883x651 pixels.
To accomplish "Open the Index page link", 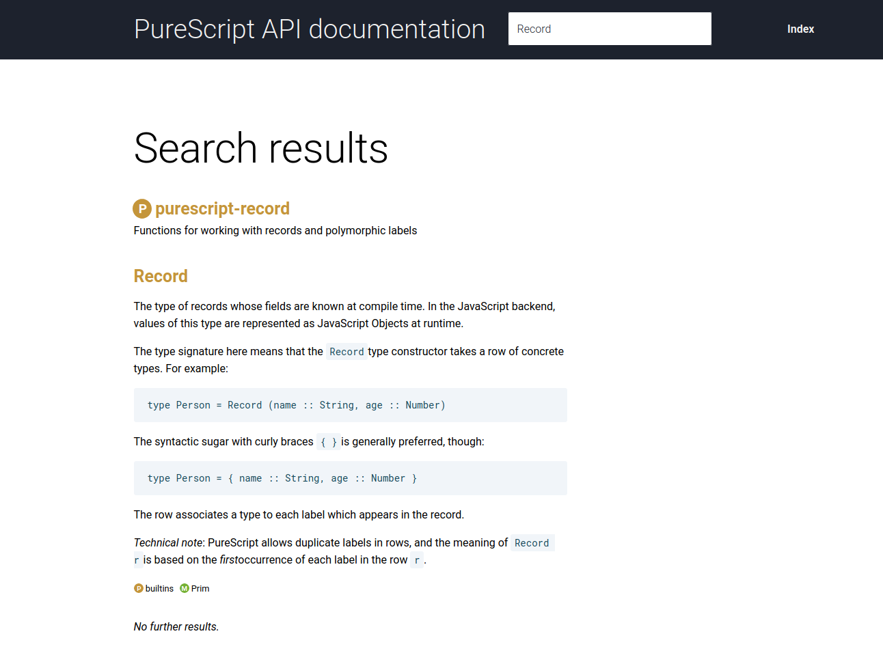I will click(x=800, y=29).
